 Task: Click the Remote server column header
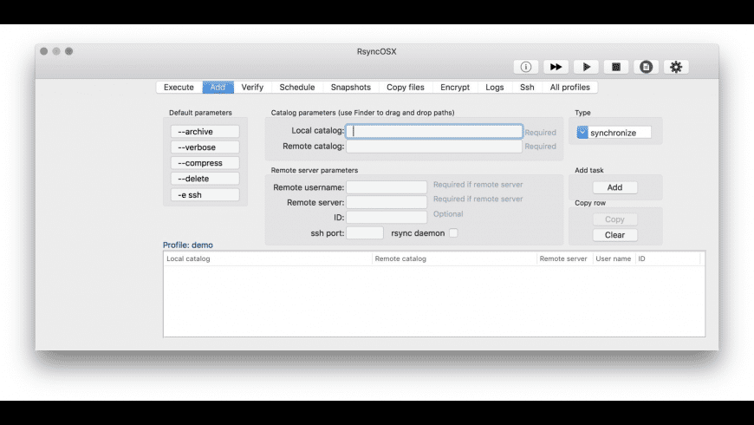(564, 258)
